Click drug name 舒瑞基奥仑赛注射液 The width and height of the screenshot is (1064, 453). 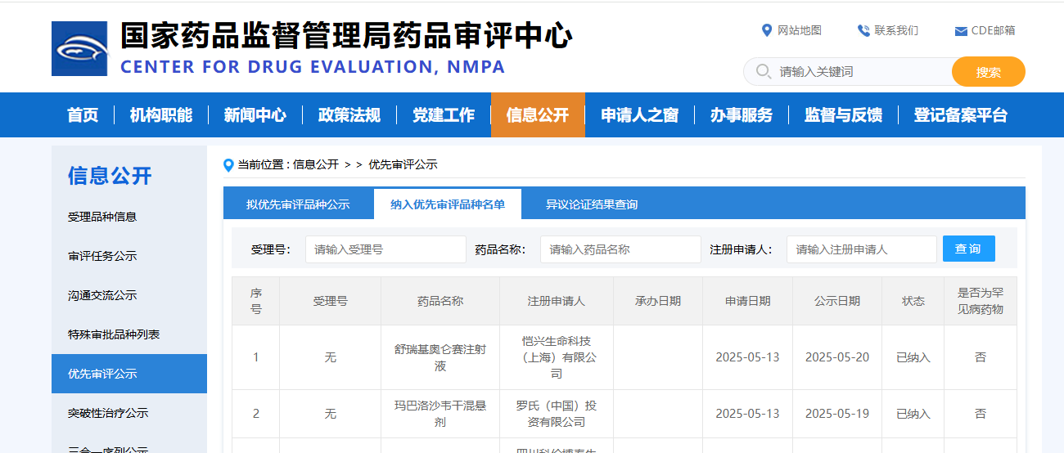pyautogui.click(x=440, y=357)
